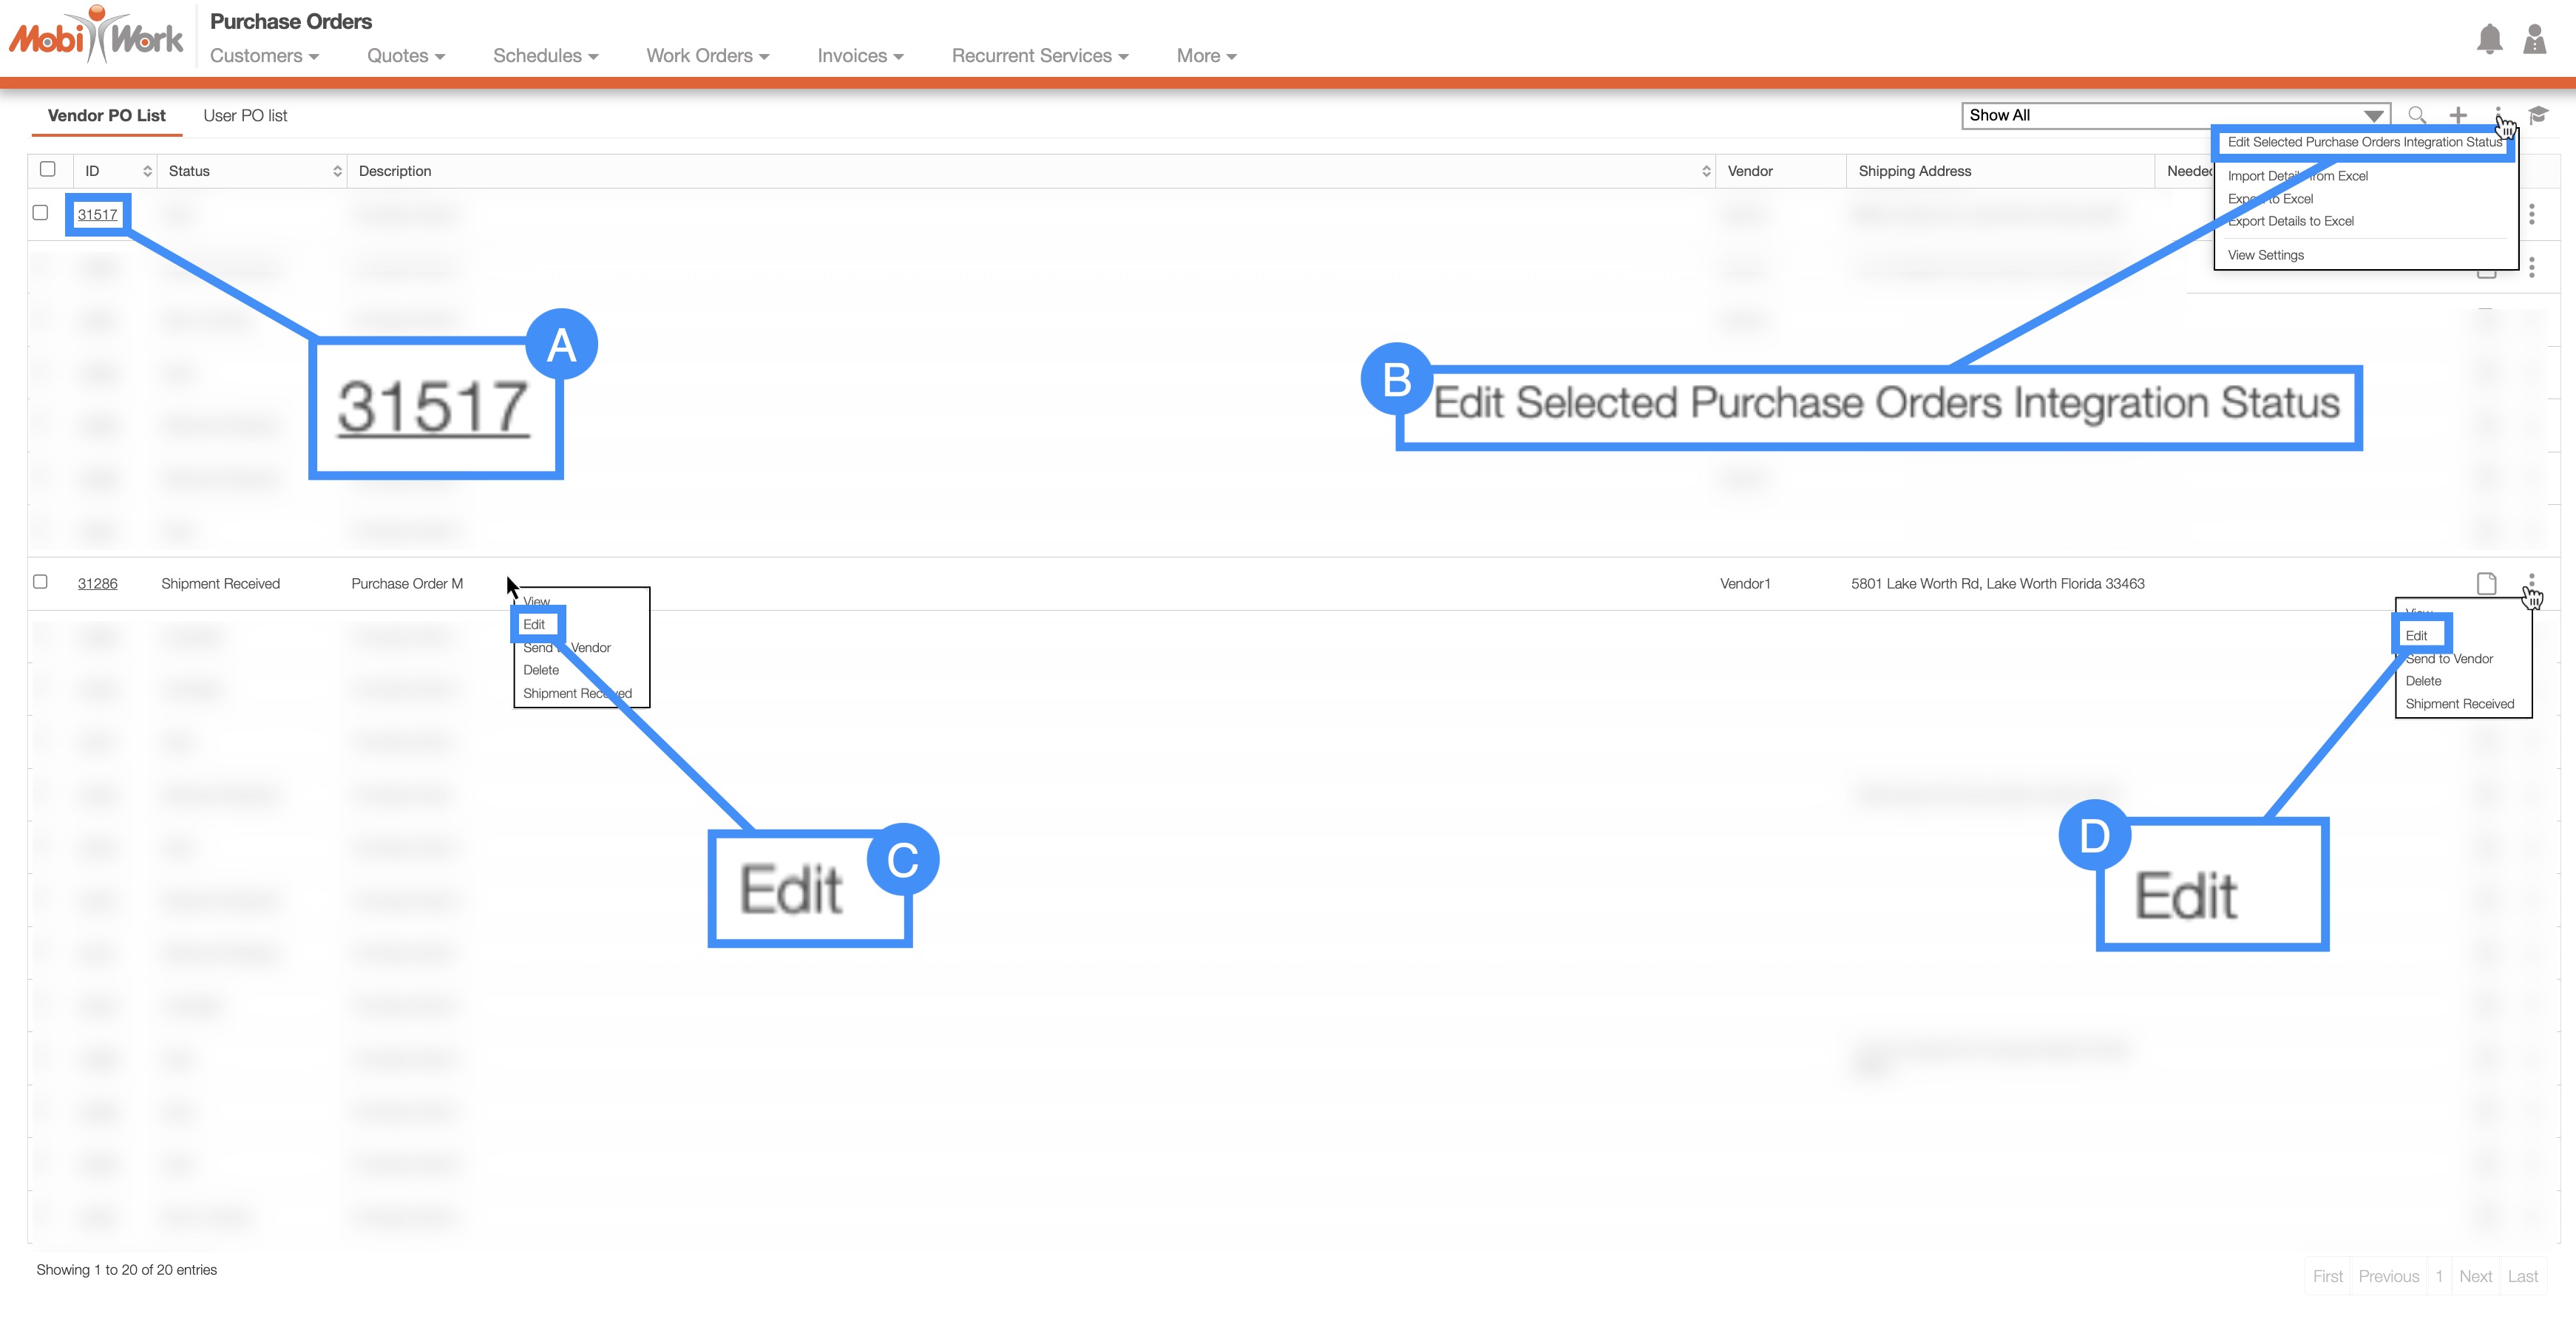Open the Show All filter dropdown
The image size is (2576, 1319).
coord(2175,115)
